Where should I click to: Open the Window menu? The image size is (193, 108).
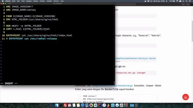pos(56,1)
